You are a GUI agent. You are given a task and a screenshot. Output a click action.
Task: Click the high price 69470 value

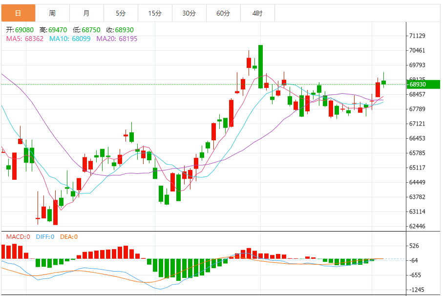click(x=58, y=30)
